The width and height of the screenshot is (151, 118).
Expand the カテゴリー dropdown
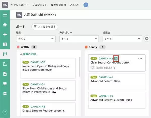pos(79,39)
